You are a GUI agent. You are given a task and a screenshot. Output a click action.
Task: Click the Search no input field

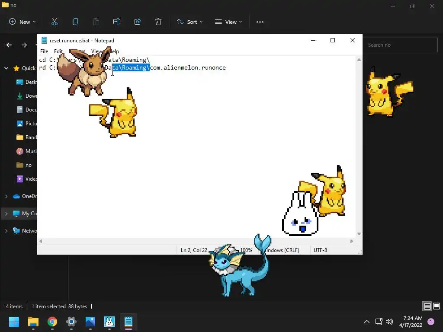[x=400, y=45]
